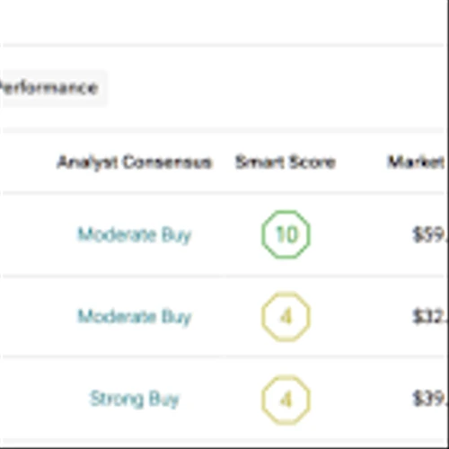
Task: Click the number 10 inside the green badge
Action: pos(286,234)
